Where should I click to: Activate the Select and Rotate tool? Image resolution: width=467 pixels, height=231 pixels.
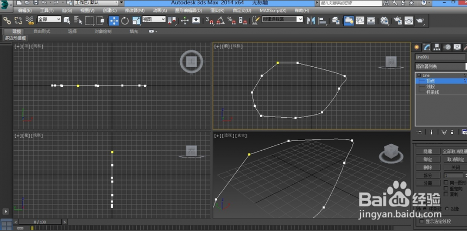click(x=125, y=21)
